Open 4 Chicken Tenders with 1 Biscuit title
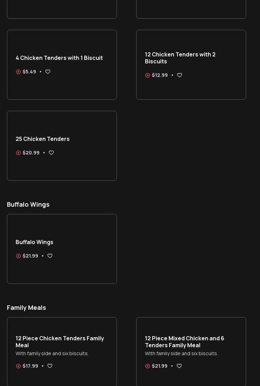The image size is (260, 386). (x=59, y=58)
